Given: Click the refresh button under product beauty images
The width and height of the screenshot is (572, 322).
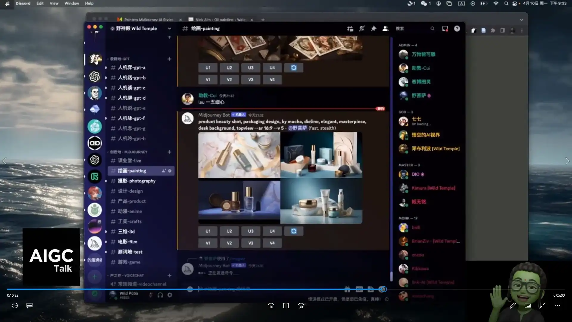Looking at the screenshot, I should click(294, 231).
